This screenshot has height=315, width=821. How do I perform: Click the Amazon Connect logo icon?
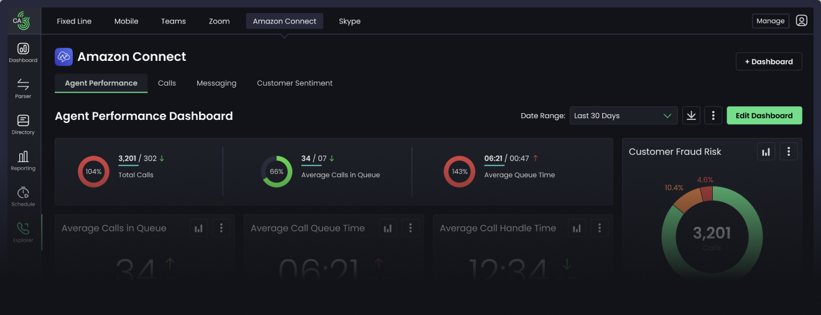[63, 57]
